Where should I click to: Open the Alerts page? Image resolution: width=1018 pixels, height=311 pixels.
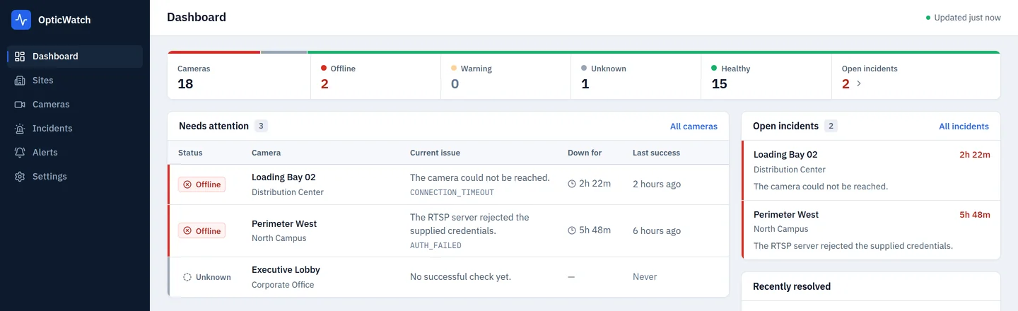click(75, 153)
